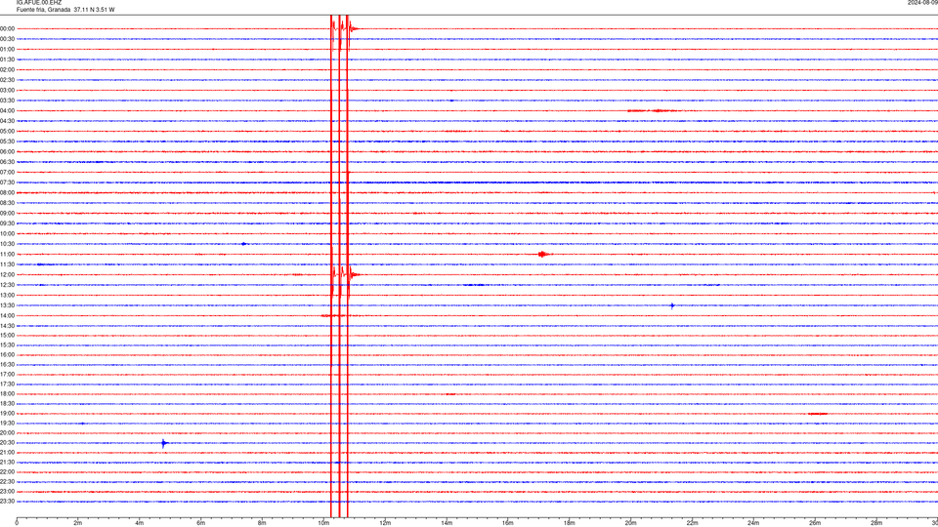Click the blue spike on the 13:30 trace
The image size is (938, 527).
tap(672, 305)
